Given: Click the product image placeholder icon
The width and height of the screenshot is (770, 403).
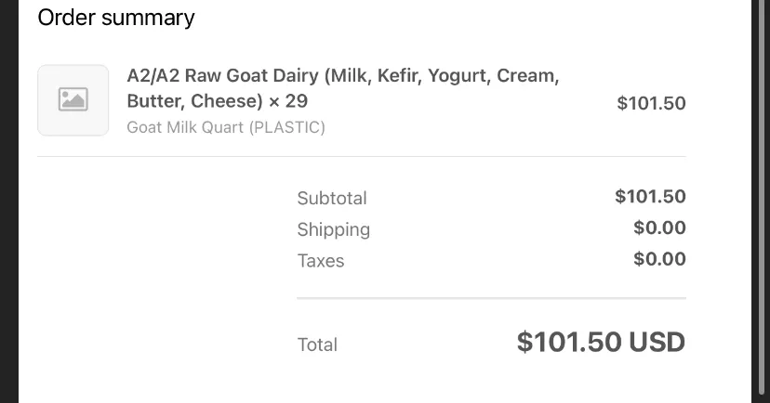Looking at the screenshot, I should [73, 100].
